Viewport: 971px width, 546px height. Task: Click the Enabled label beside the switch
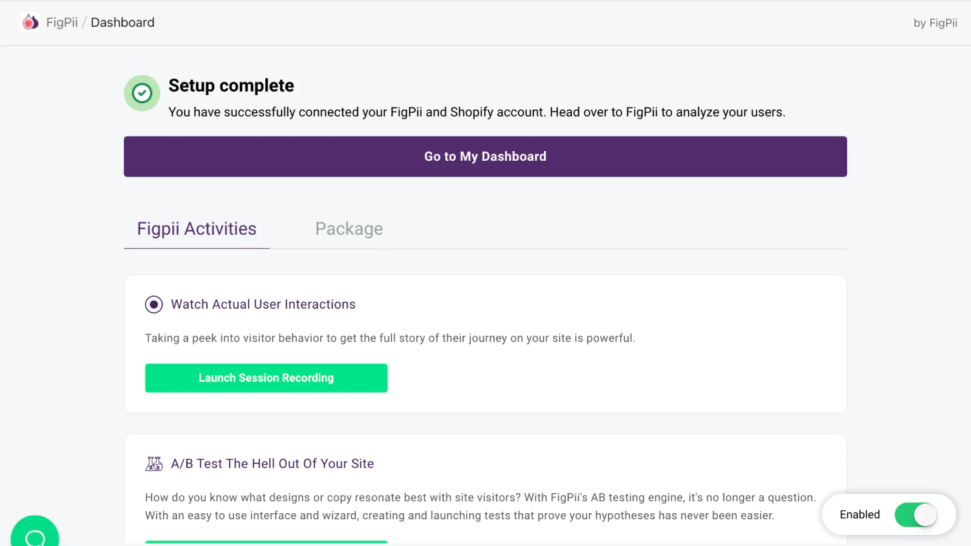click(860, 514)
